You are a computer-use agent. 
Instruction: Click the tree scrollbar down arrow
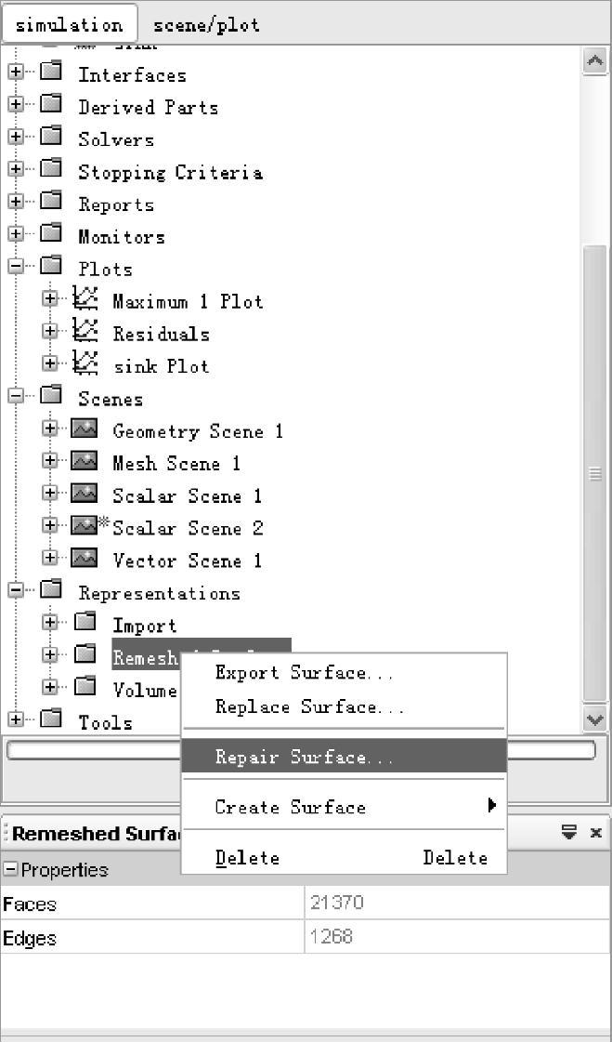point(594,719)
